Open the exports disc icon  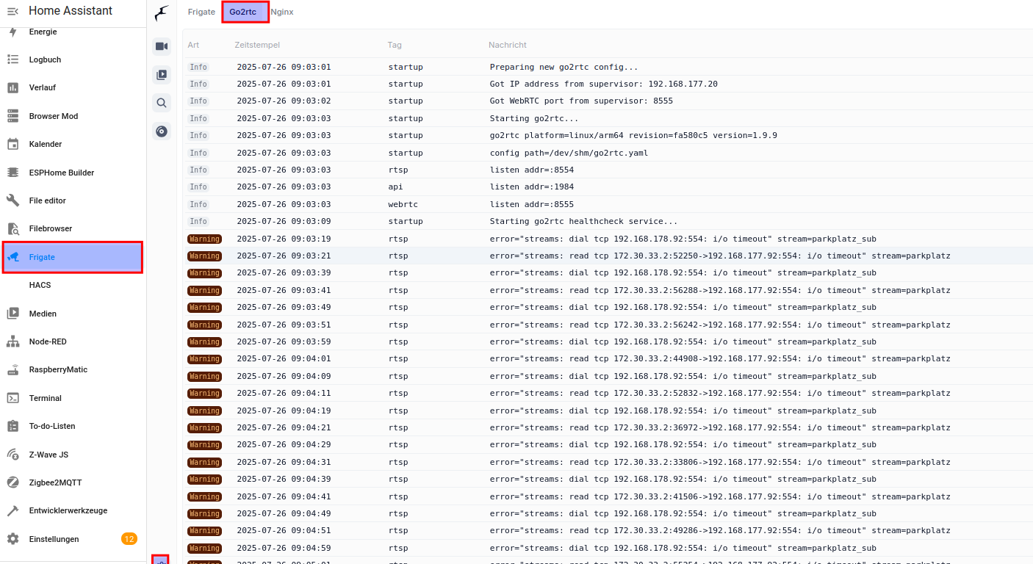[162, 131]
